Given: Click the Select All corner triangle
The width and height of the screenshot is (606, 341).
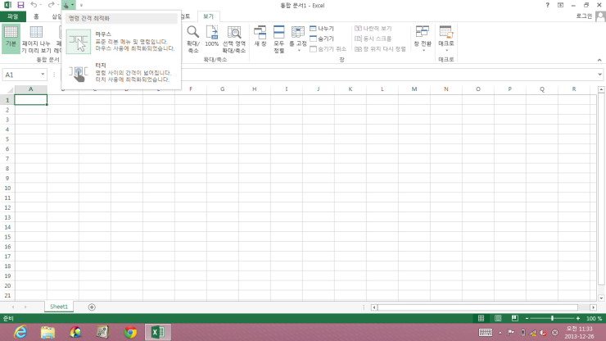Looking at the screenshot, I should click(x=9, y=89).
